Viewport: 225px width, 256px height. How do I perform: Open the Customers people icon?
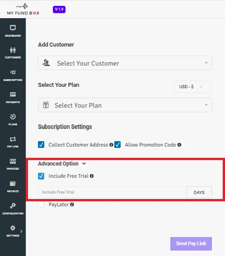click(x=13, y=50)
